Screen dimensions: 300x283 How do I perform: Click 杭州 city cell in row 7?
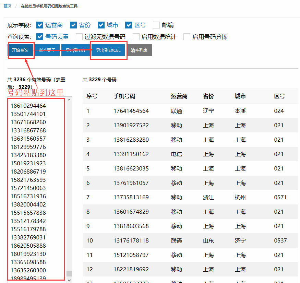(240, 197)
